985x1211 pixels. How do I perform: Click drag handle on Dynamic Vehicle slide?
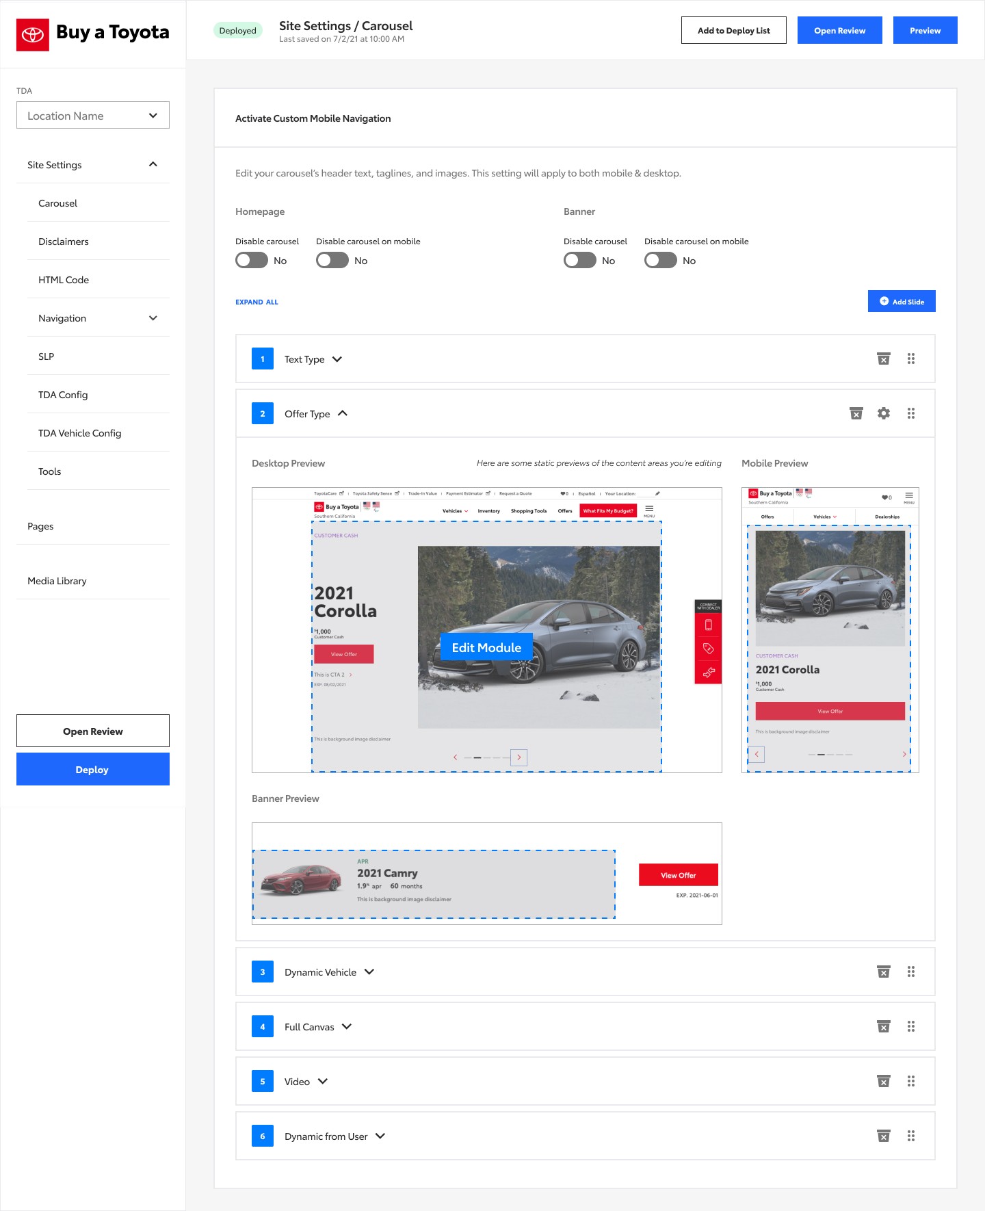pyautogui.click(x=911, y=972)
